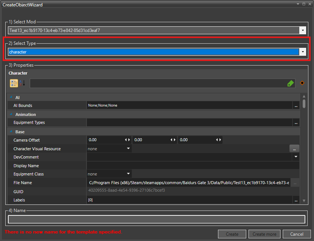
Task: Expand Character Visual Resource dropdown
Action: (128, 149)
